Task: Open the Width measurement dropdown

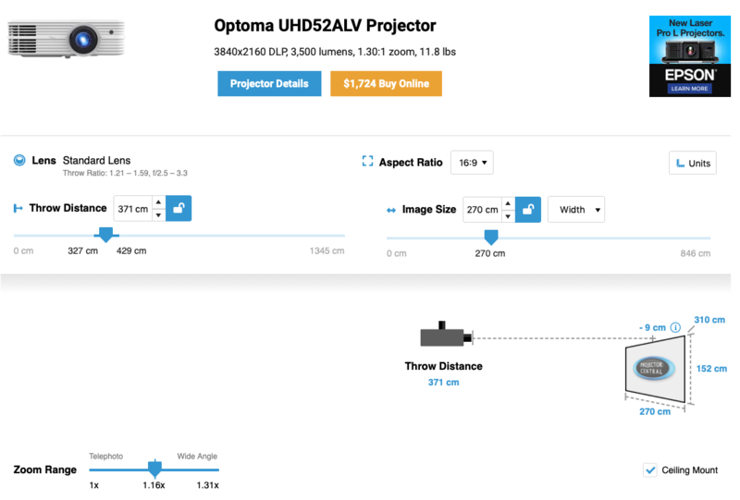Action: point(576,210)
